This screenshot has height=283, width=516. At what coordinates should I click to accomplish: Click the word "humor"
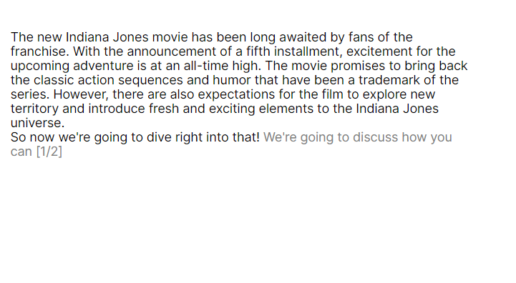click(x=232, y=80)
